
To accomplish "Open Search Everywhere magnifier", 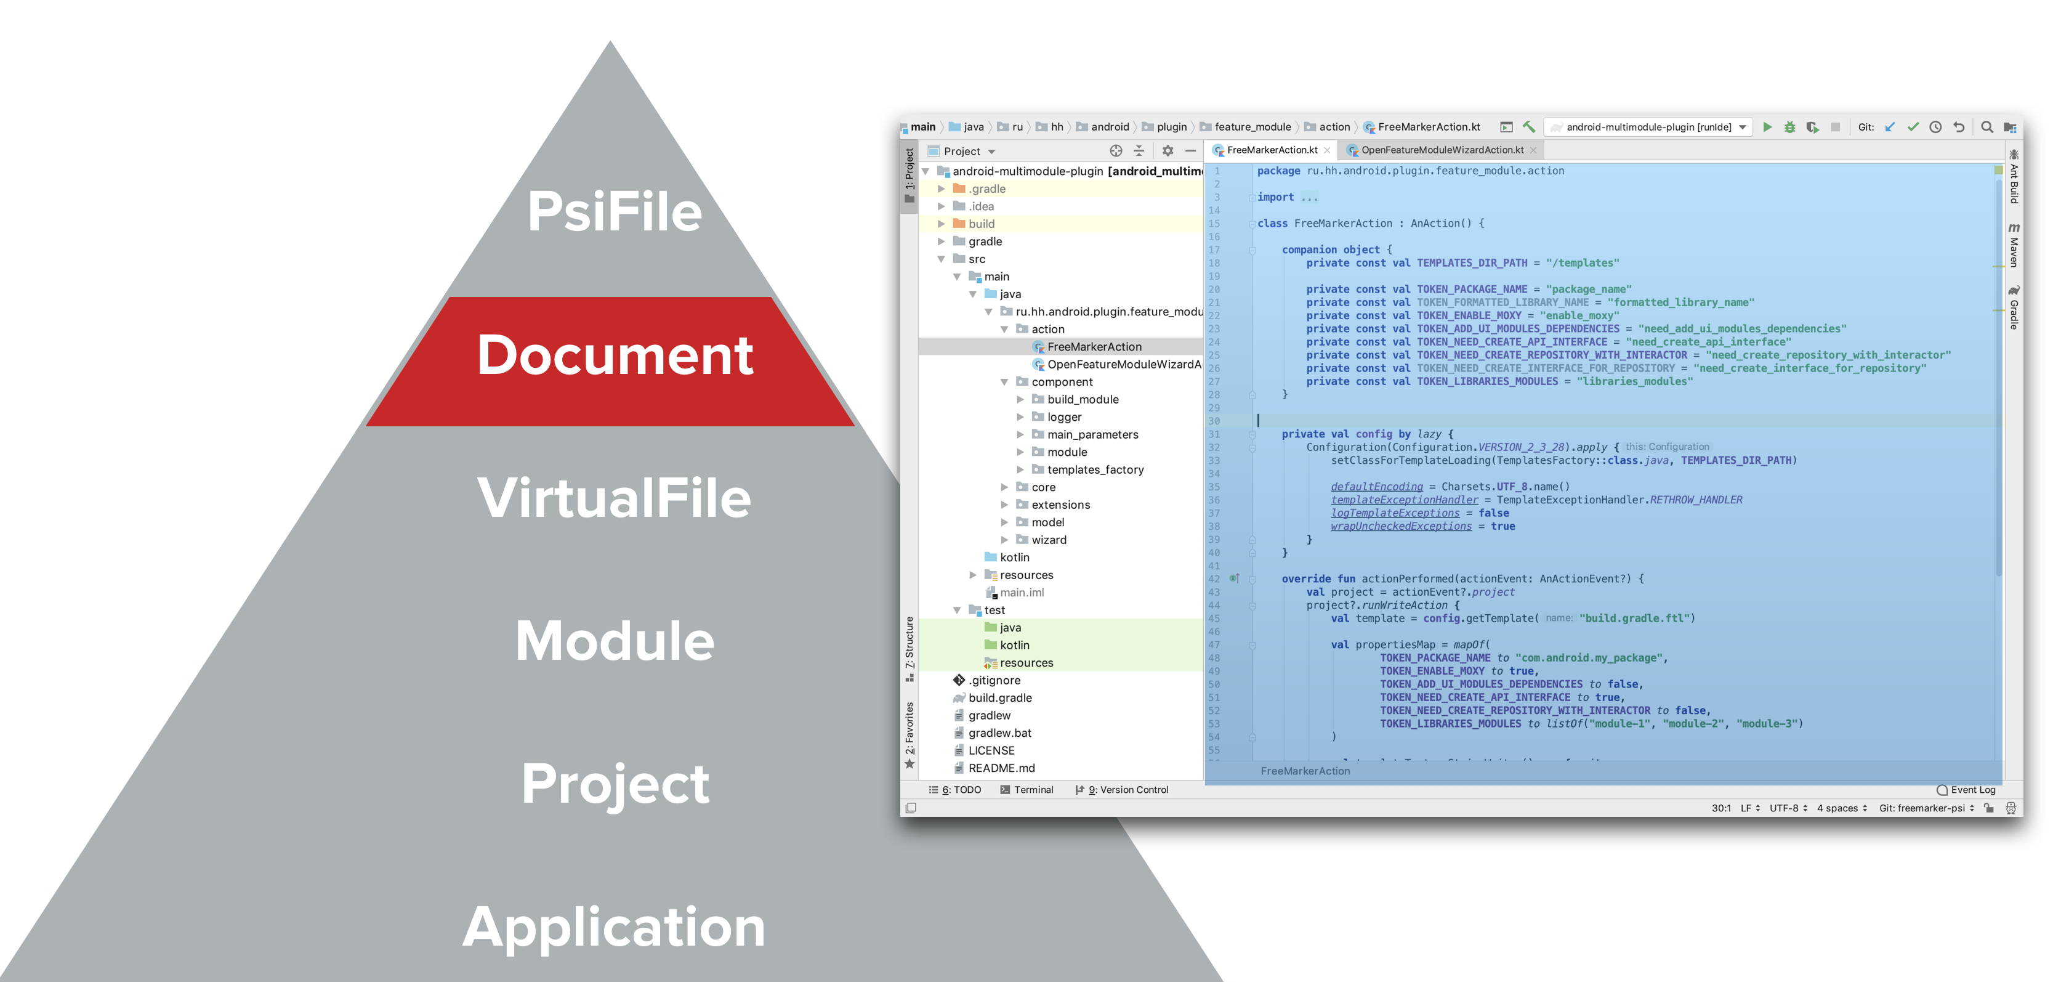I will 1987,127.
